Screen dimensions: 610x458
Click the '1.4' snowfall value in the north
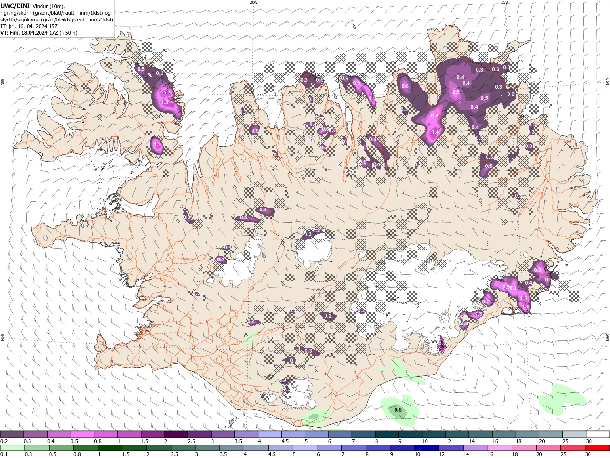tap(435, 132)
